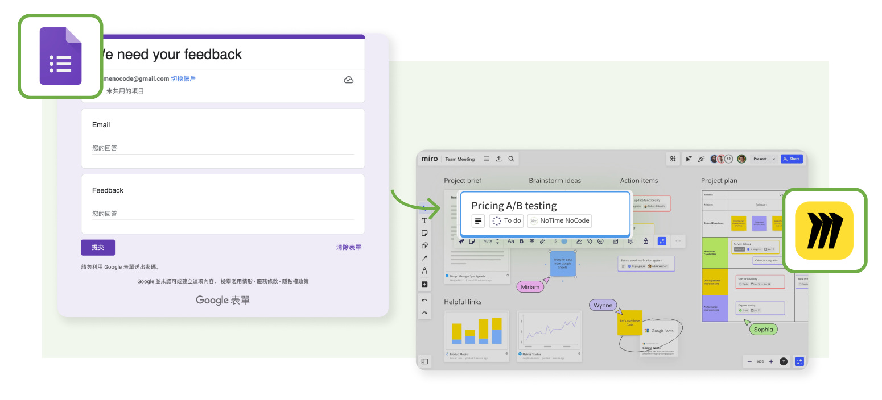This screenshot has width=882, height=400.
Task: Open the 100% zoom level menu
Action: point(760,361)
